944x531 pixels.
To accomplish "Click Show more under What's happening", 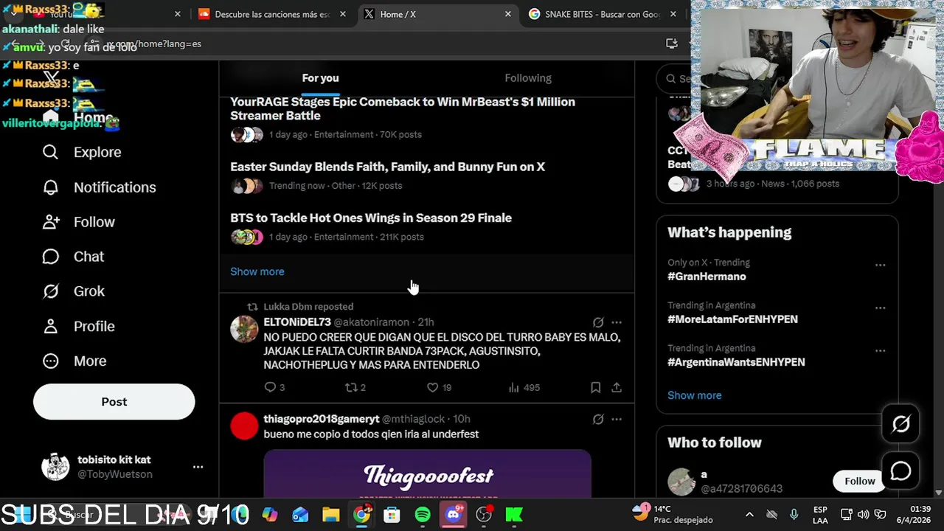I will click(x=695, y=395).
